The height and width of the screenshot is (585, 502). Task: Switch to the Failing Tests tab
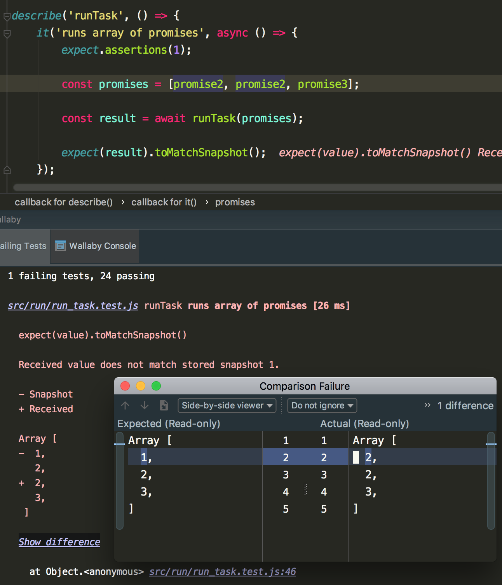tap(23, 246)
